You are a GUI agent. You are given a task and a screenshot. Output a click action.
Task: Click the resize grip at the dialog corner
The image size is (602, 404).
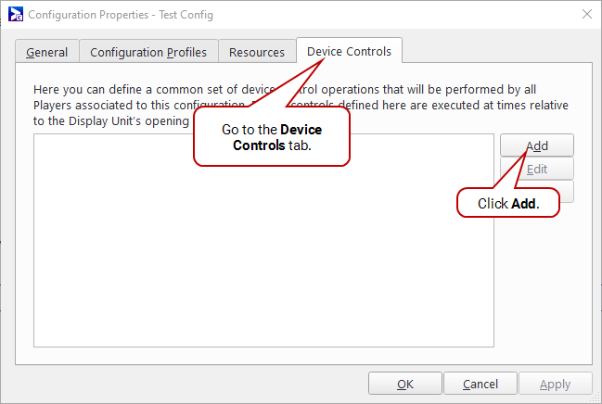click(x=596, y=398)
